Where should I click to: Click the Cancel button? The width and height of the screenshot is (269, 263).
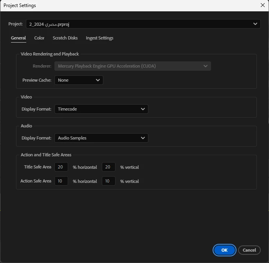click(249, 250)
